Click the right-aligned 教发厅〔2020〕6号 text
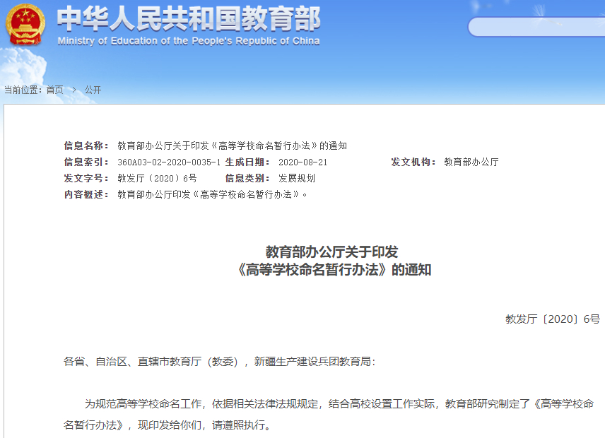Image resolution: width=605 pixels, height=438 pixels. 553,319
